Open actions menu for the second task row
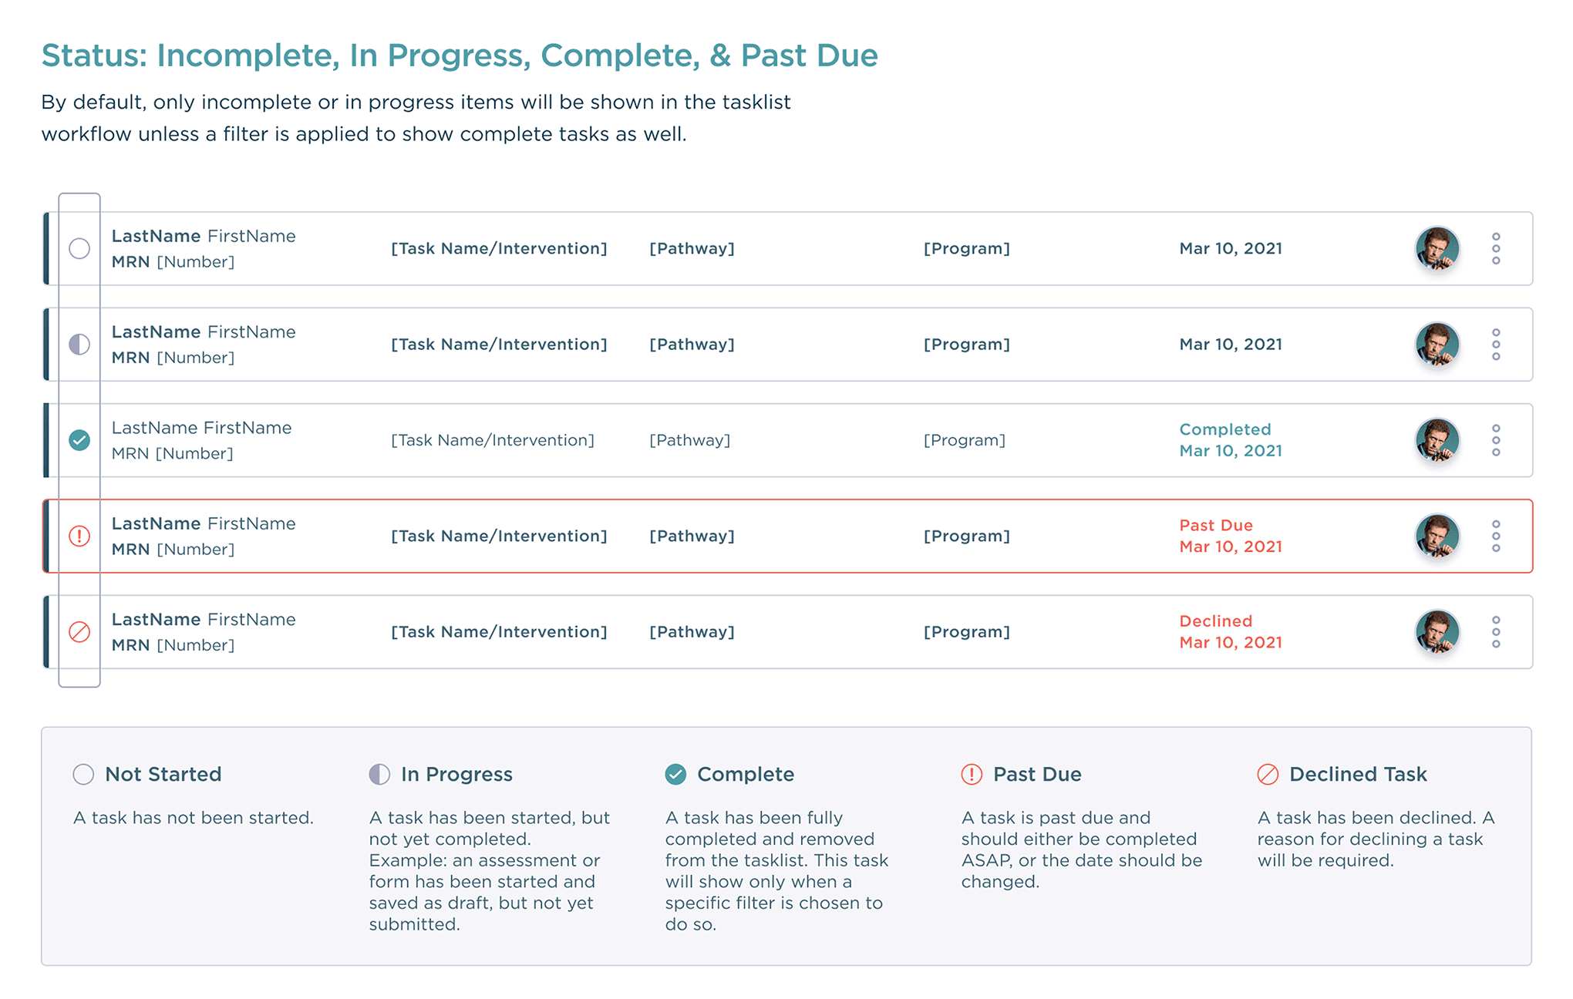 click(1497, 345)
